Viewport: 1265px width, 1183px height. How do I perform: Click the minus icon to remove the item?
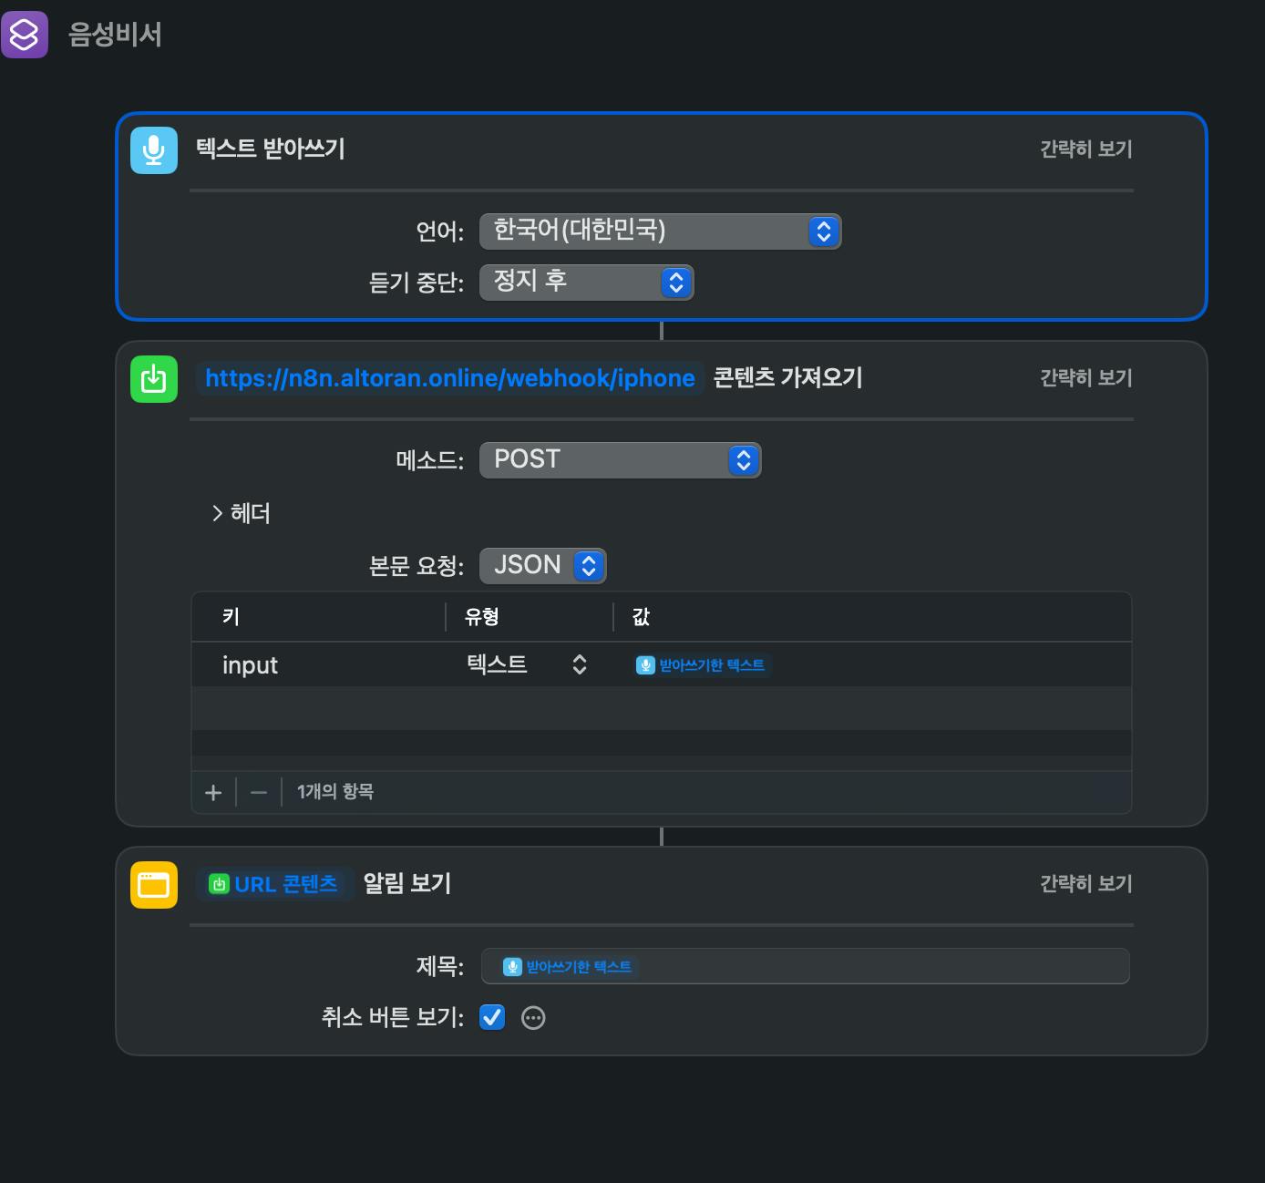click(259, 792)
